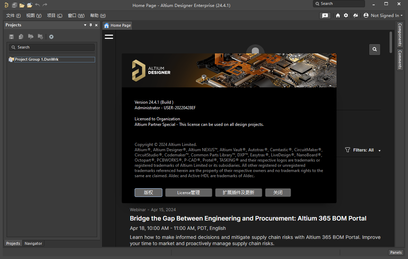Viewport: 408px width, 259px height.
Task: Click the Projects panel Search field
Action: 52,47
